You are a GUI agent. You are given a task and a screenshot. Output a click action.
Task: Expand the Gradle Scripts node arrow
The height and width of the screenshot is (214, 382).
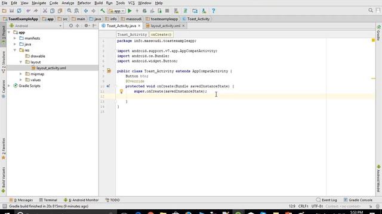point(9,86)
